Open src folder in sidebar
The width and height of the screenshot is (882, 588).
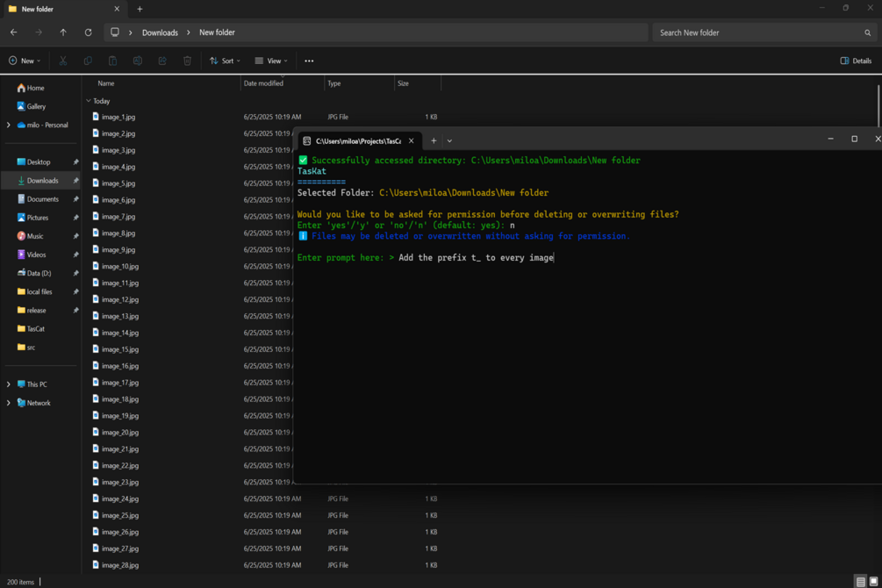click(x=26, y=348)
